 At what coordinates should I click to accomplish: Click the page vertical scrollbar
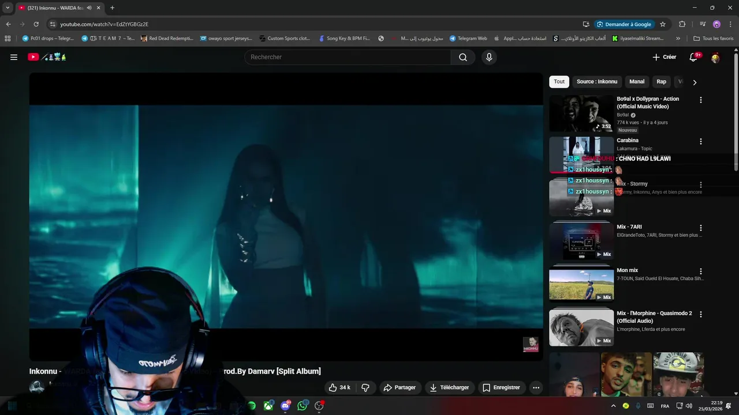click(736, 111)
